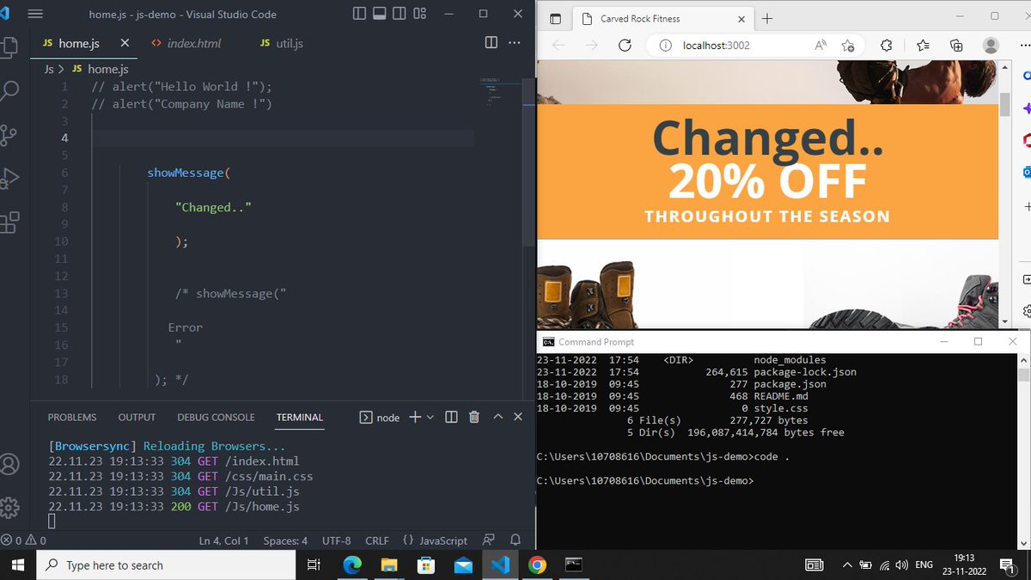
Task: View site information icon in address bar
Action: [x=665, y=46]
